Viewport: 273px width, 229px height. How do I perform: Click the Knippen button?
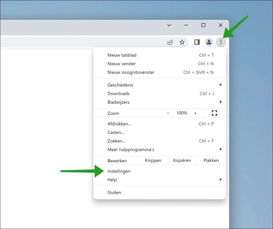153,160
